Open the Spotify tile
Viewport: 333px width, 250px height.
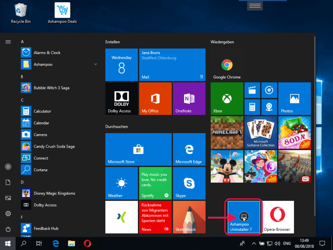pyautogui.click(x=155, y=183)
